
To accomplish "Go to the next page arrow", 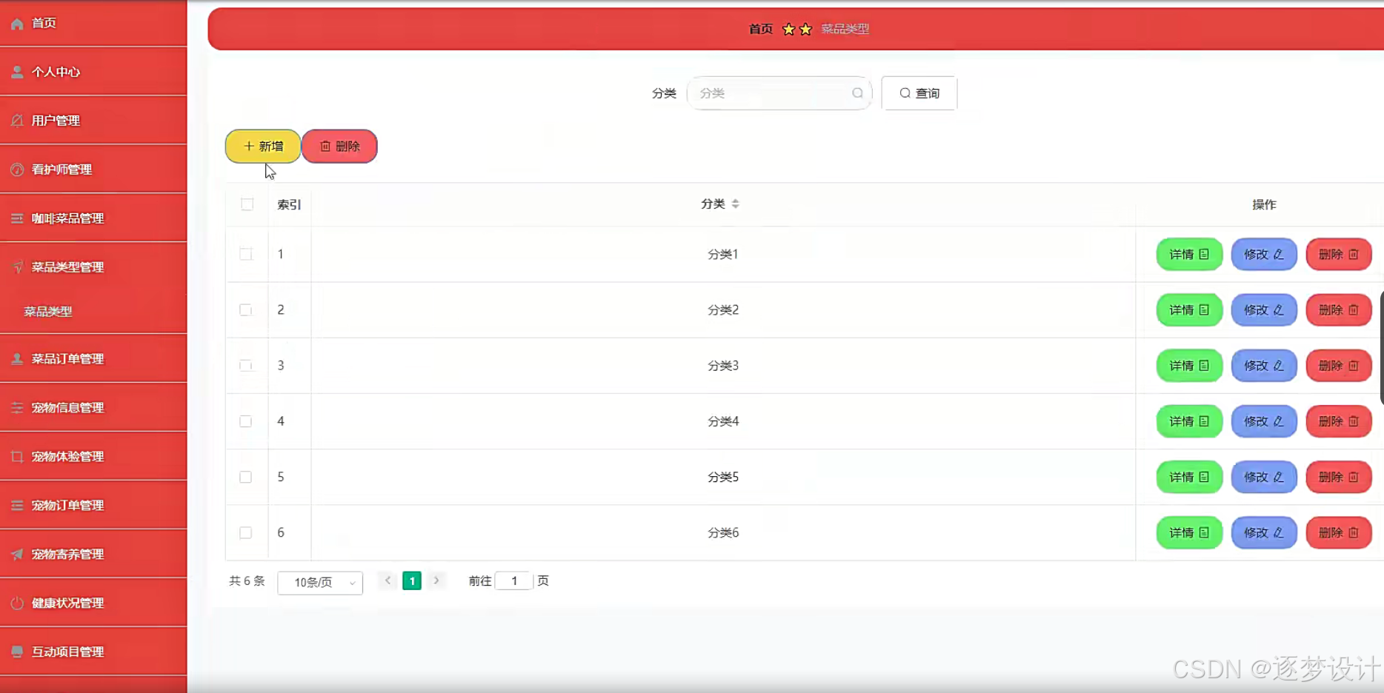I will tap(436, 580).
